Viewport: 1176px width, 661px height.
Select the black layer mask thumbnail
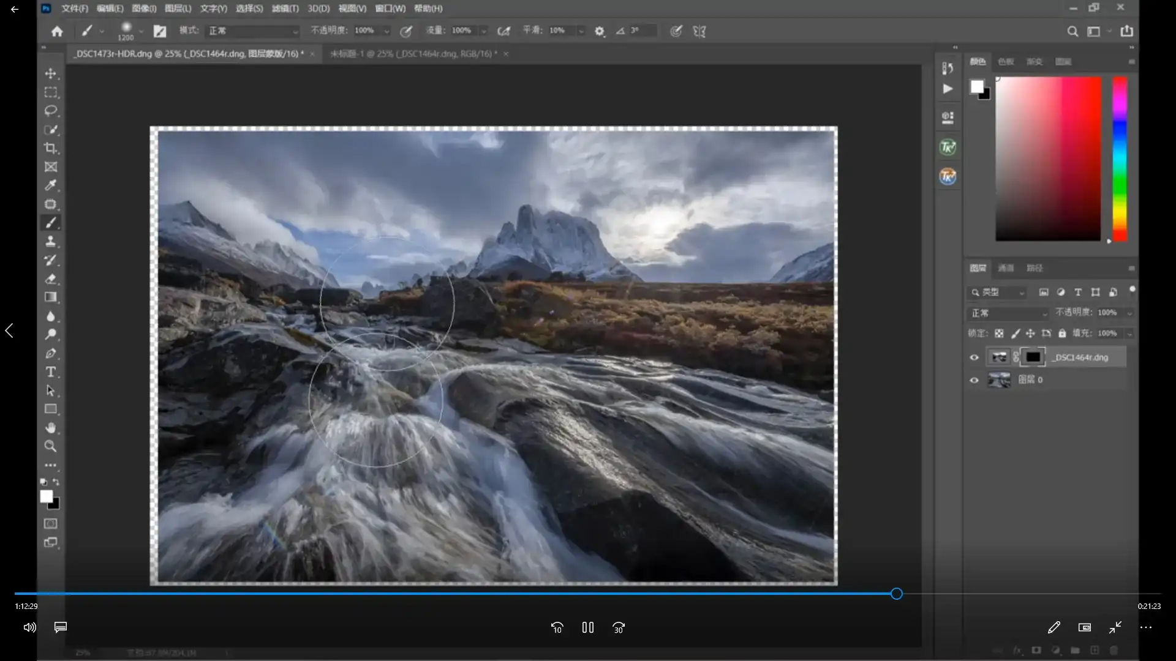click(1033, 357)
